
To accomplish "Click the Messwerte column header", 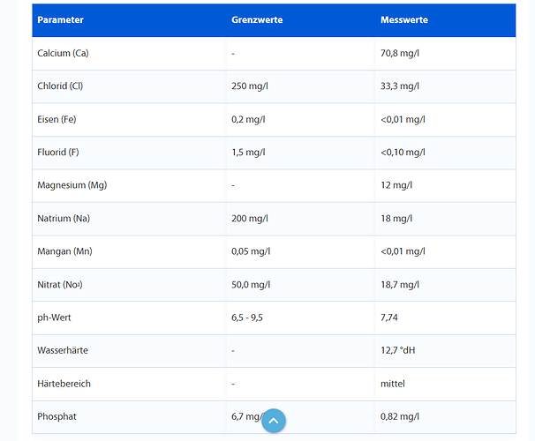I will (404, 19).
